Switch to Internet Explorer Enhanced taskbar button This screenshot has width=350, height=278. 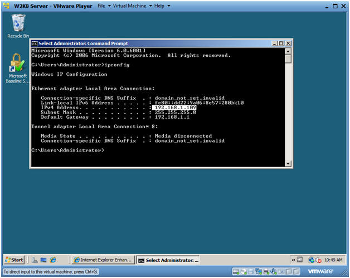coord(103,260)
